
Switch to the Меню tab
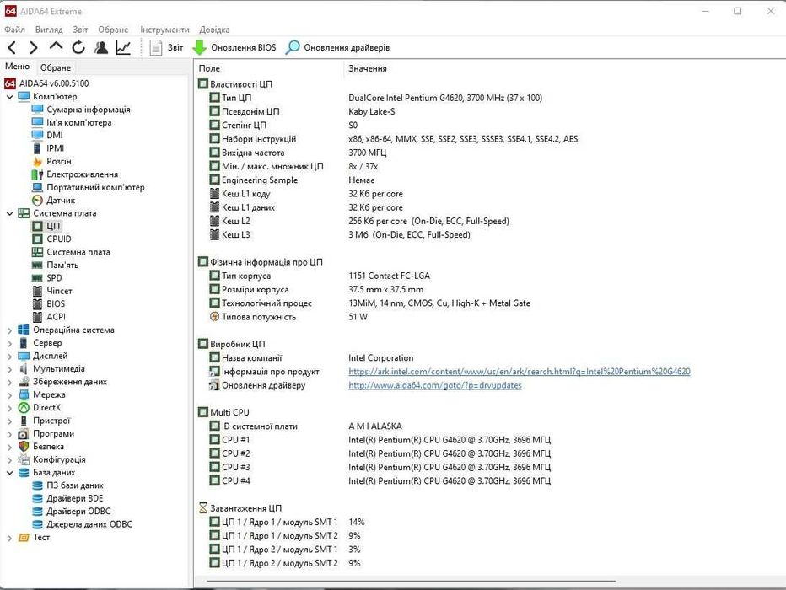click(x=18, y=67)
